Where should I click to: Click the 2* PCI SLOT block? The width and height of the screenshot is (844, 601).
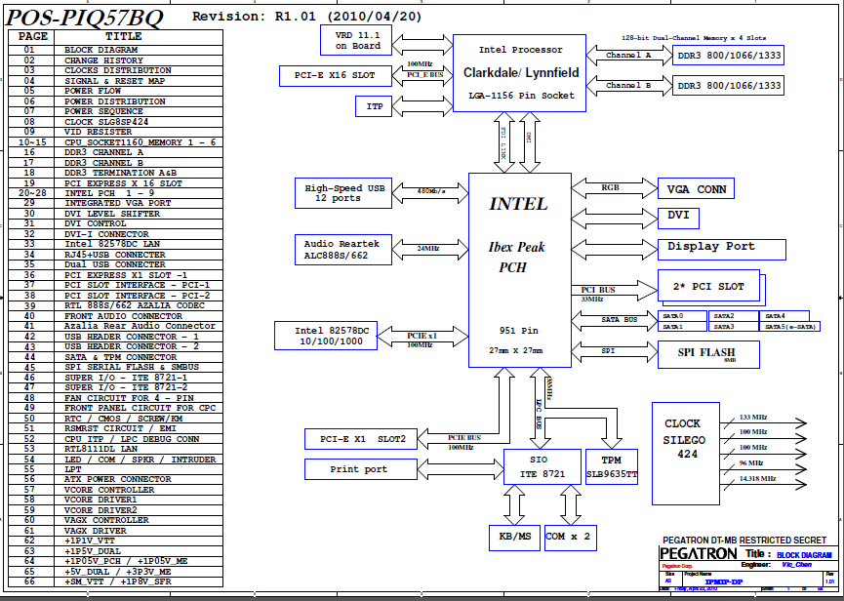coord(709,287)
